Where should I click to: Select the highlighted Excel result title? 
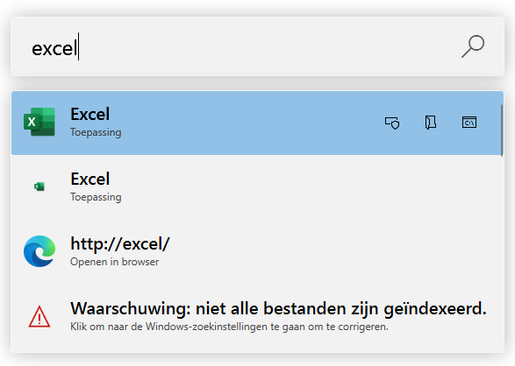tap(90, 114)
